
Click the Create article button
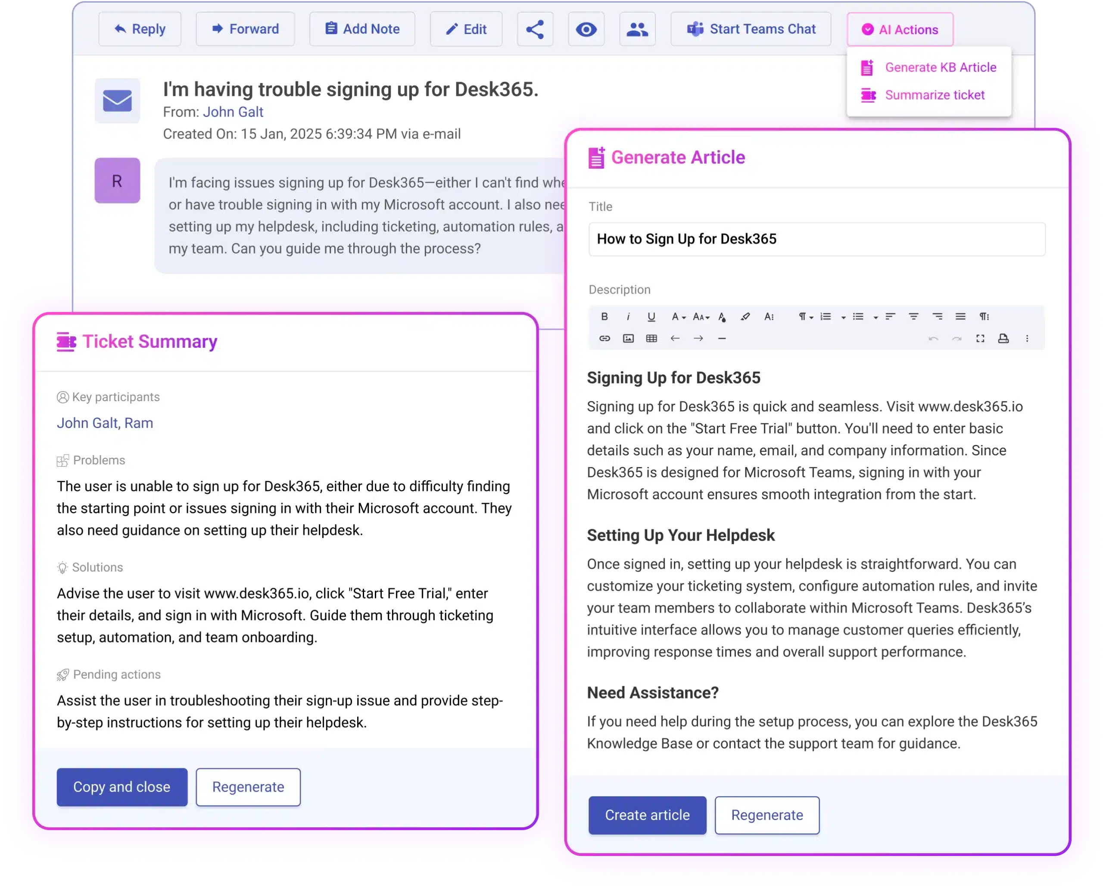[x=647, y=815]
